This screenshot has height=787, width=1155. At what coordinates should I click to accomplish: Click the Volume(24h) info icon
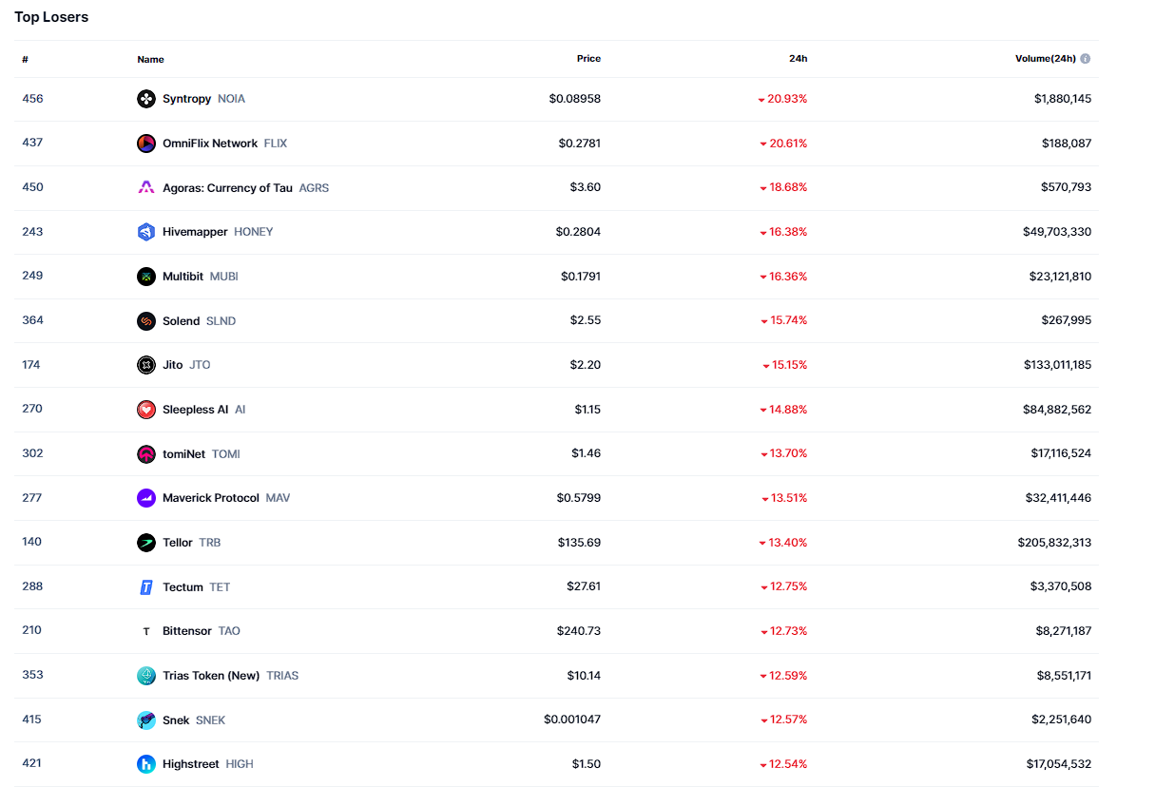pyautogui.click(x=1086, y=59)
